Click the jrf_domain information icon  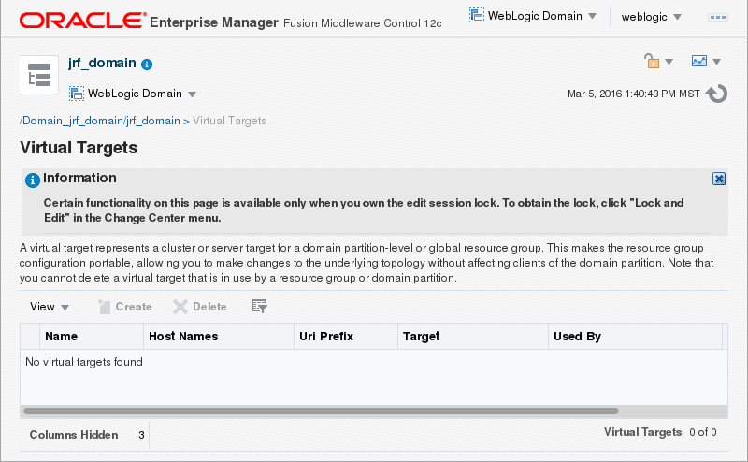147,65
